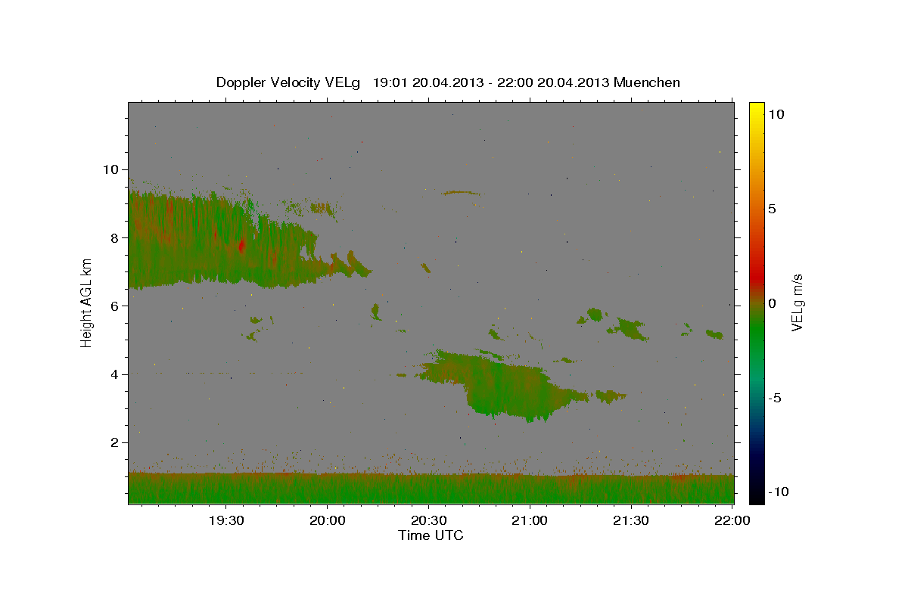Click the 'Time UTC' axis label
Image resolution: width=908 pixels, height=605 pixels.
(x=431, y=535)
